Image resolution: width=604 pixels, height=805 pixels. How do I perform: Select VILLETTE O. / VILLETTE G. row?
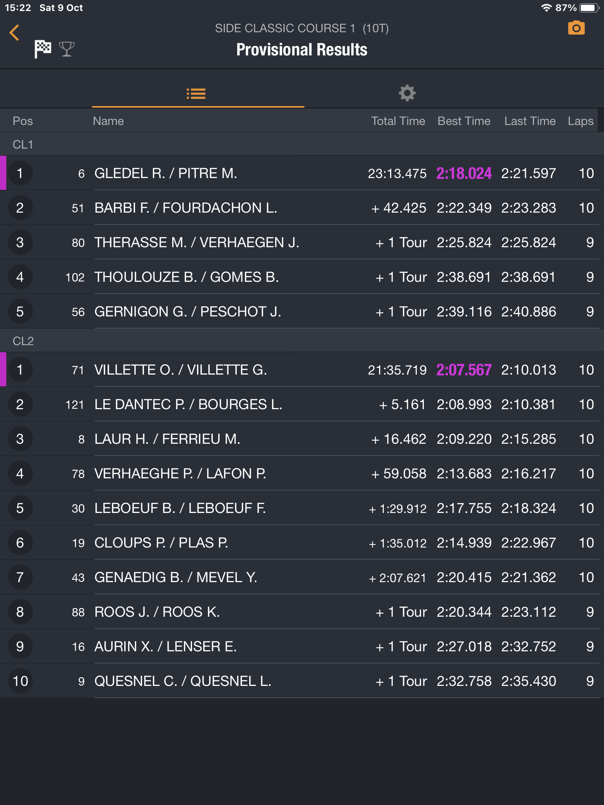[302, 370]
